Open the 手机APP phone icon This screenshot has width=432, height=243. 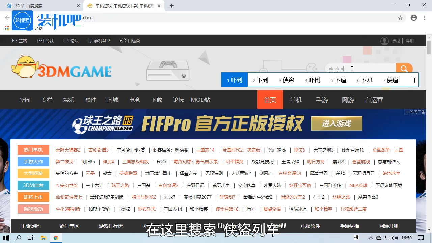(x=90, y=40)
